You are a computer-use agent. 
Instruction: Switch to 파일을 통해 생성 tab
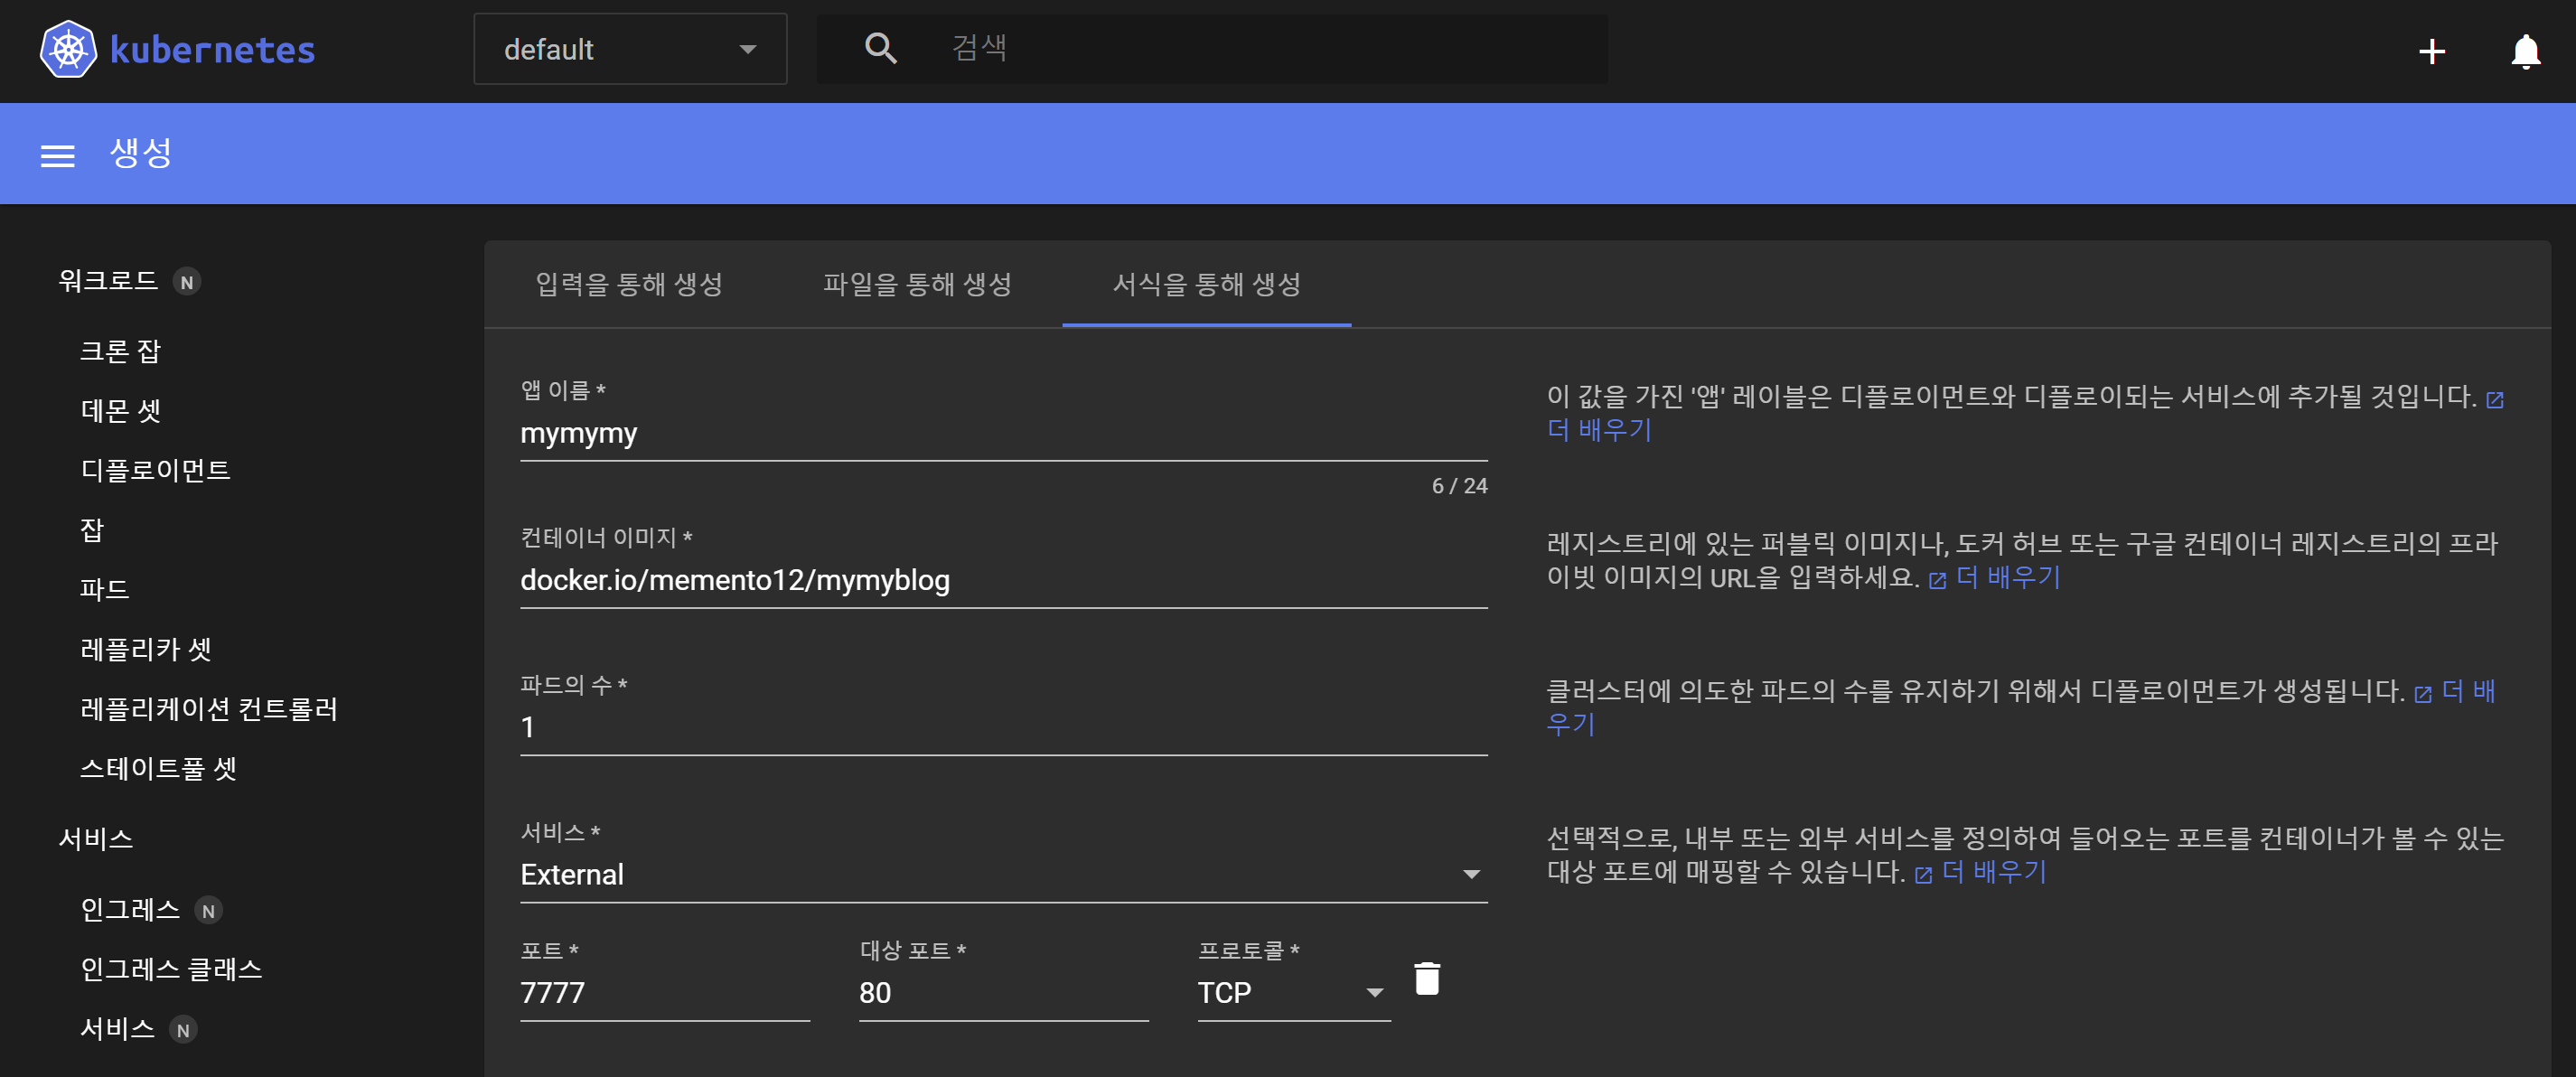[917, 284]
